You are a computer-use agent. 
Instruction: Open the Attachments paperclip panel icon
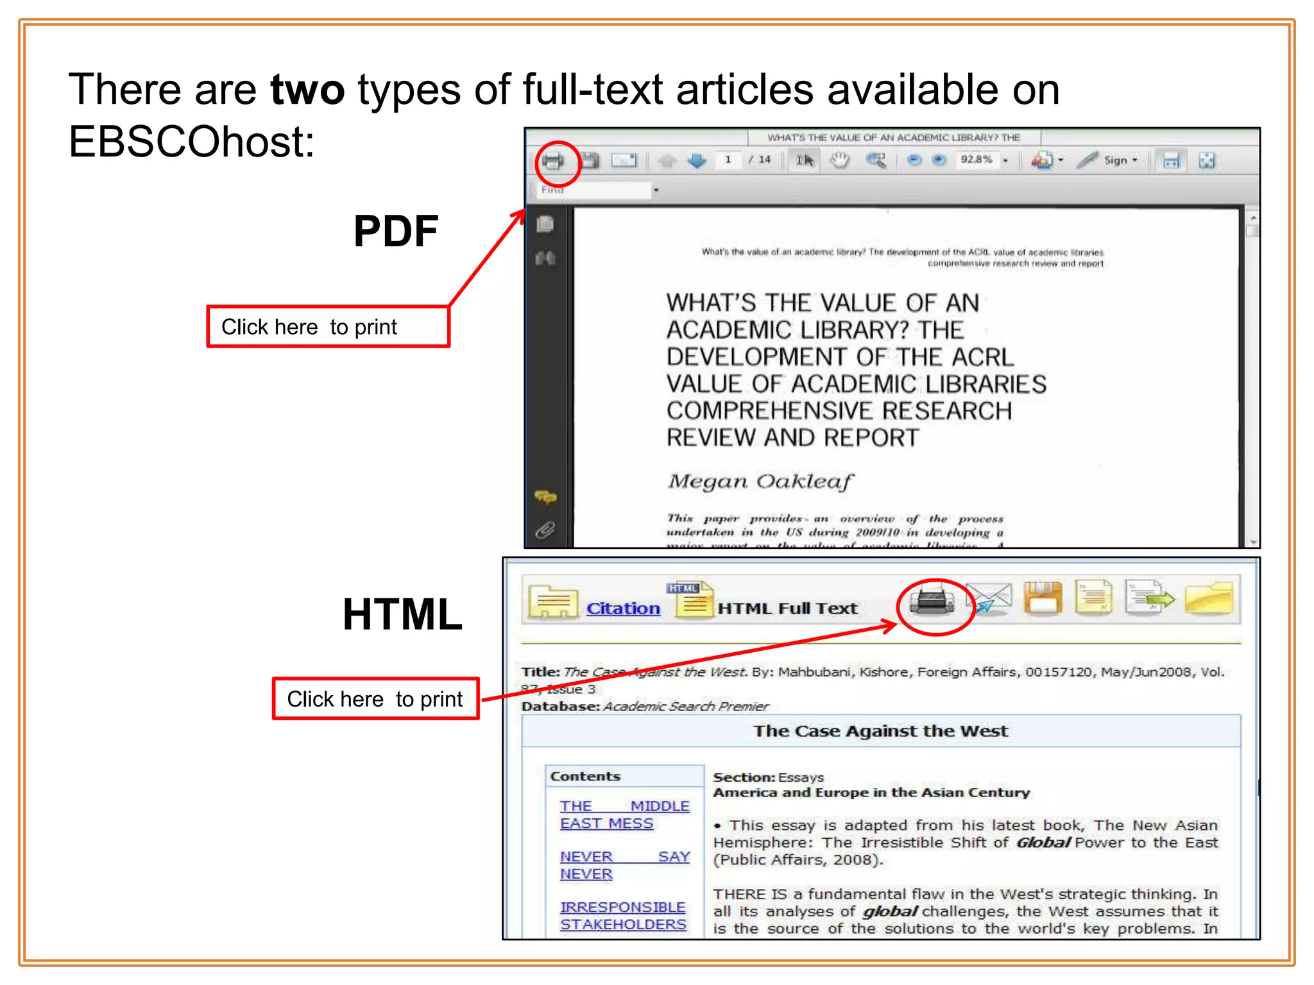(x=545, y=530)
